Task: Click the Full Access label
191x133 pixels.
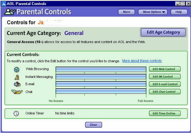Action: [x=146, y=101]
